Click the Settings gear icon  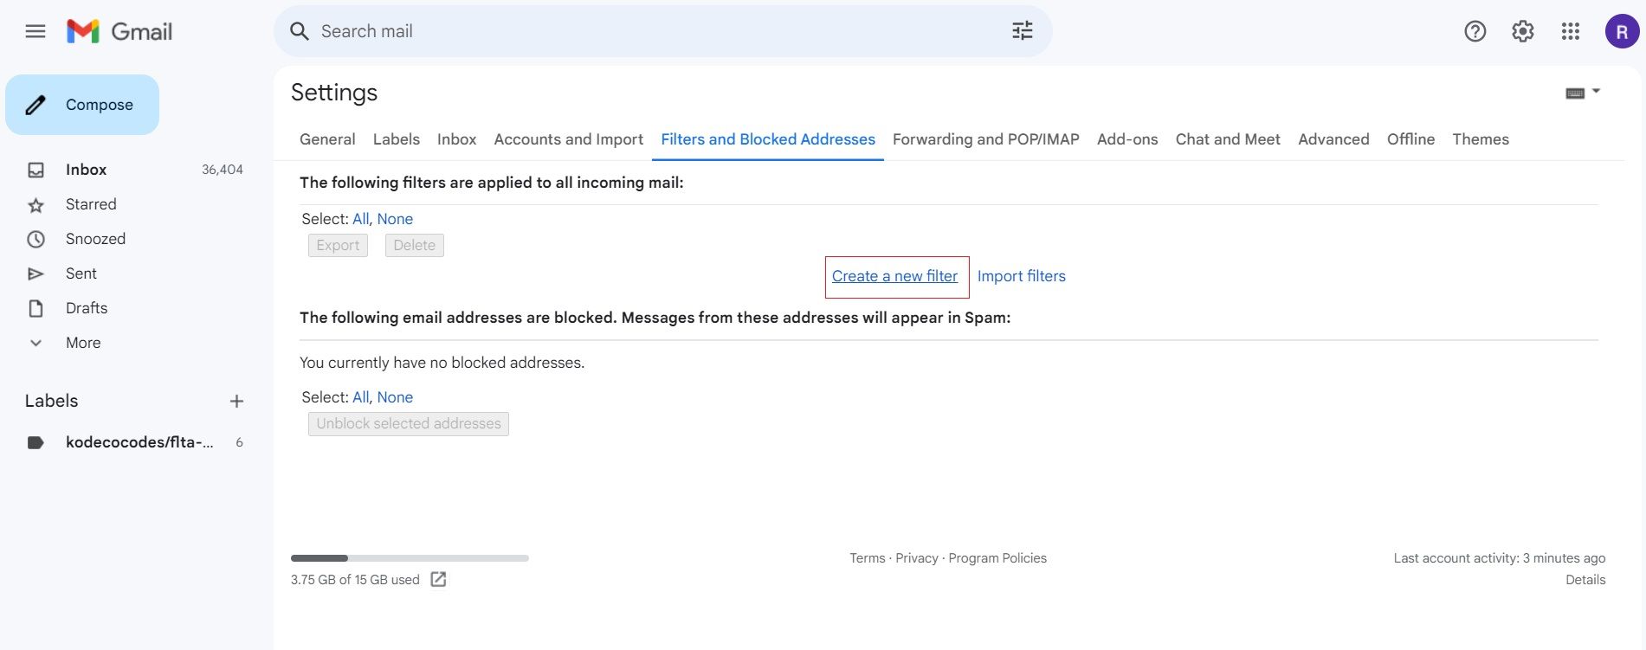1522,32
